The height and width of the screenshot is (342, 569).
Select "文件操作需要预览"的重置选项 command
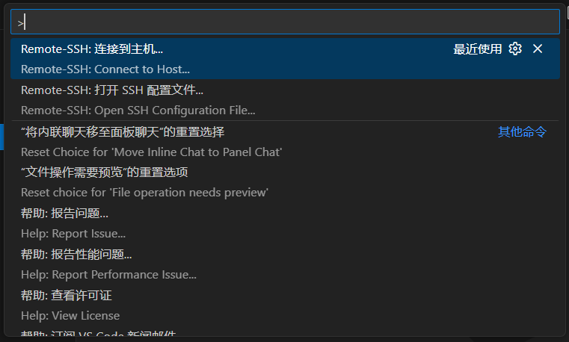[x=104, y=172]
